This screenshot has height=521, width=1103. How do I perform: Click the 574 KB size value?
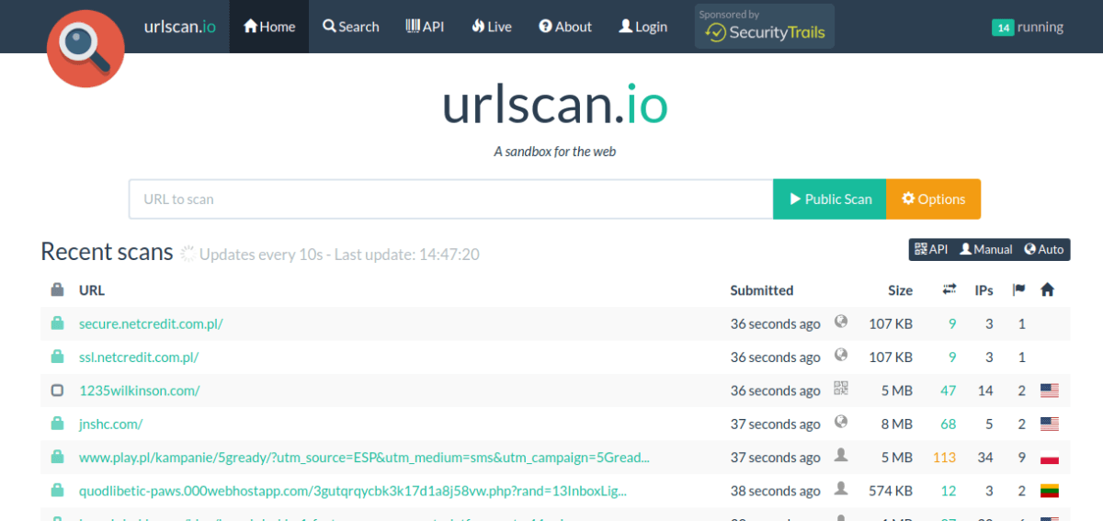click(x=891, y=491)
